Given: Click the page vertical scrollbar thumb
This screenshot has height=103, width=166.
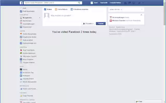Looking at the screenshot, I should coord(164,14).
